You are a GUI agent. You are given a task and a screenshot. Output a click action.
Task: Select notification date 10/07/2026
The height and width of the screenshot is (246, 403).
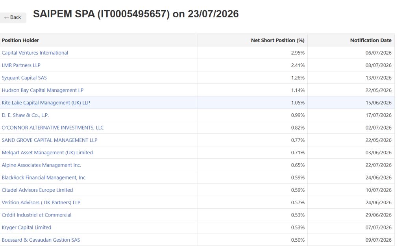378,190
